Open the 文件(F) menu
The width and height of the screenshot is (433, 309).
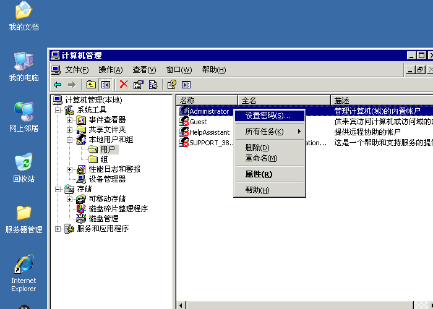pos(77,70)
